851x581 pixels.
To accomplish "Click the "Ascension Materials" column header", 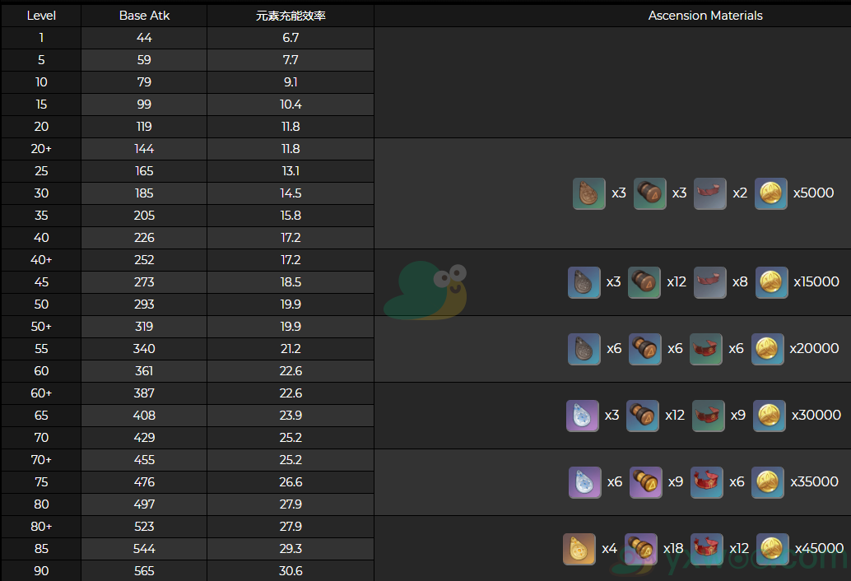I will point(705,16).
